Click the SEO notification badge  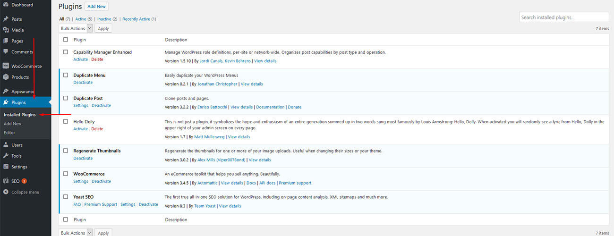[24, 181]
